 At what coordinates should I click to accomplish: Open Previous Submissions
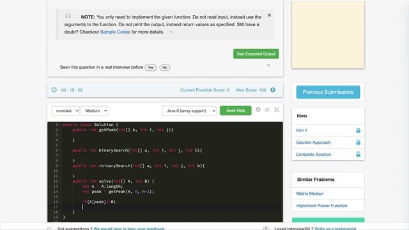[328, 92]
